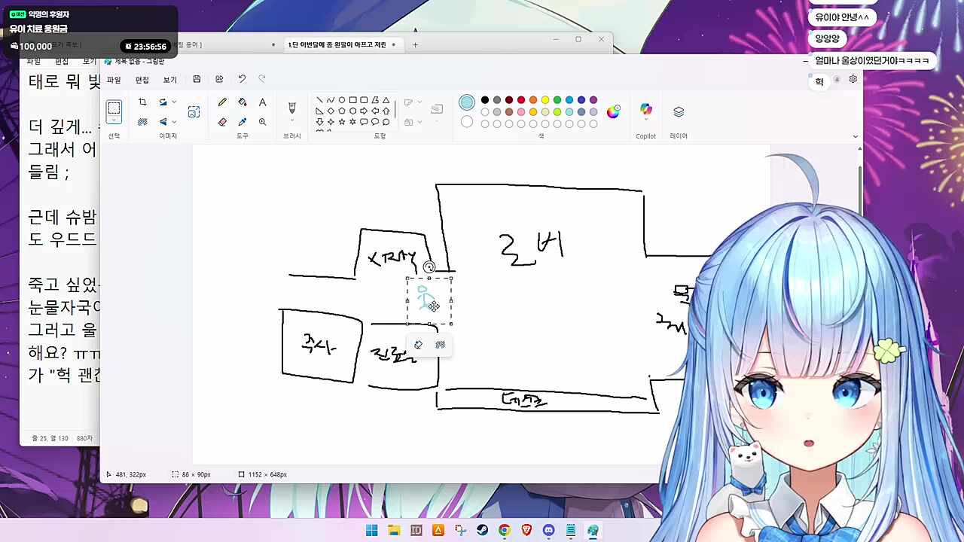Click the Remove background icon
This screenshot has width=964, height=542.
coord(142,122)
